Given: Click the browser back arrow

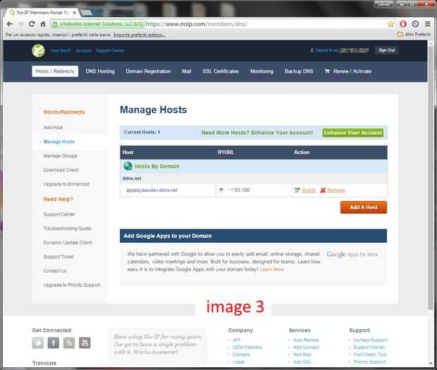Looking at the screenshot, I should coord(10,24).
